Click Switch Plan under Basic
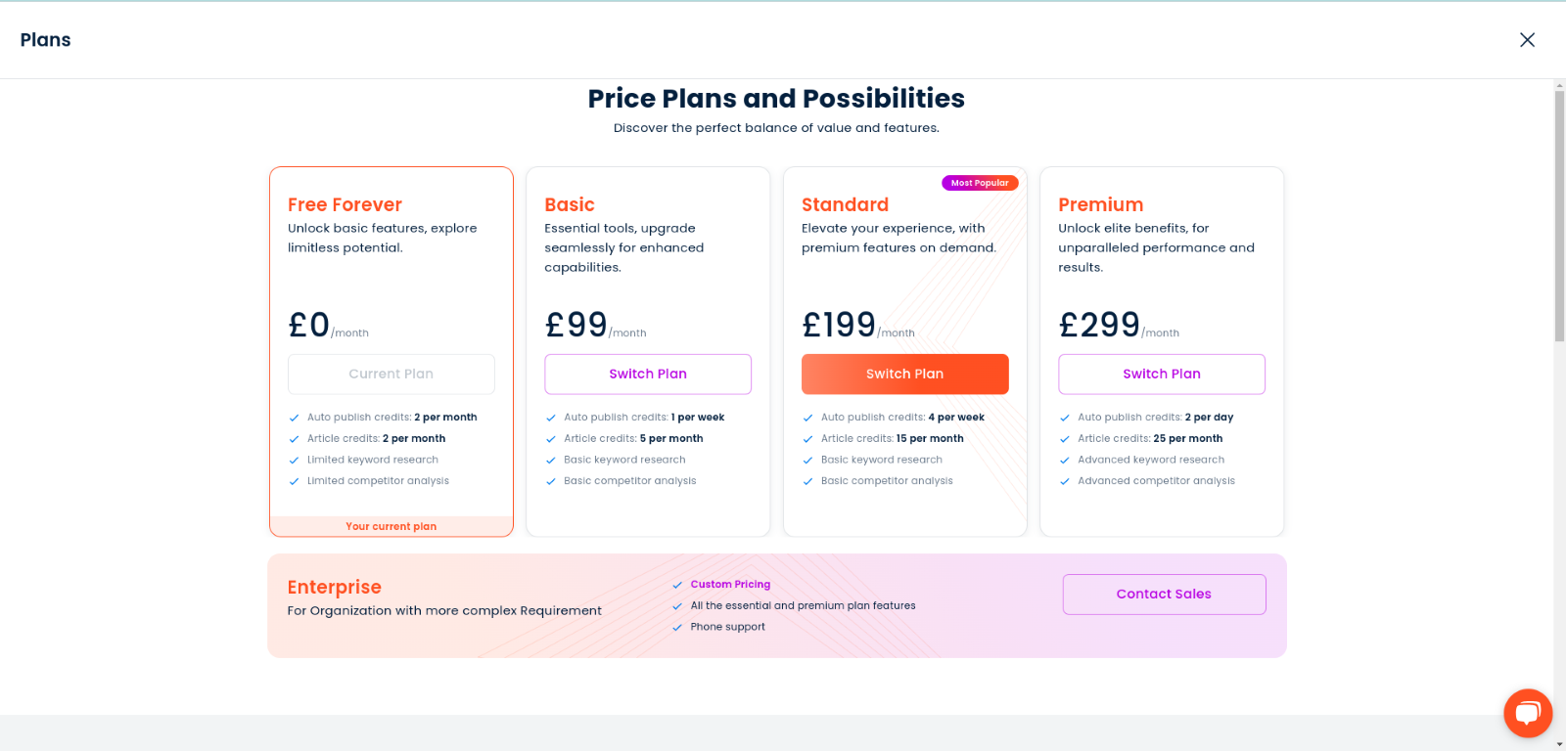 tap(647, 374)
